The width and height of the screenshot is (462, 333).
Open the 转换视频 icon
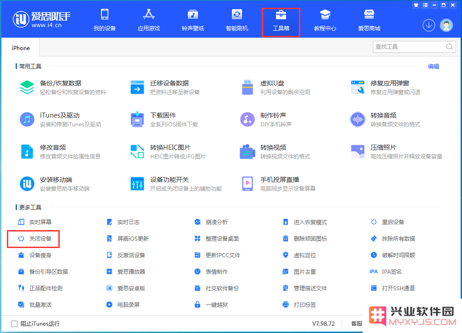(248, 152)
